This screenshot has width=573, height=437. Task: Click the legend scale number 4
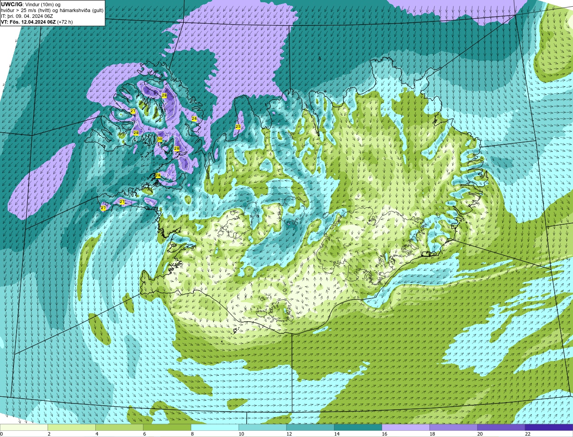pos(97,434)
